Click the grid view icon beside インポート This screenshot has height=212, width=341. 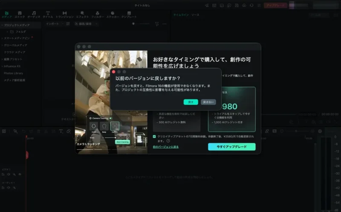point(68,24)
